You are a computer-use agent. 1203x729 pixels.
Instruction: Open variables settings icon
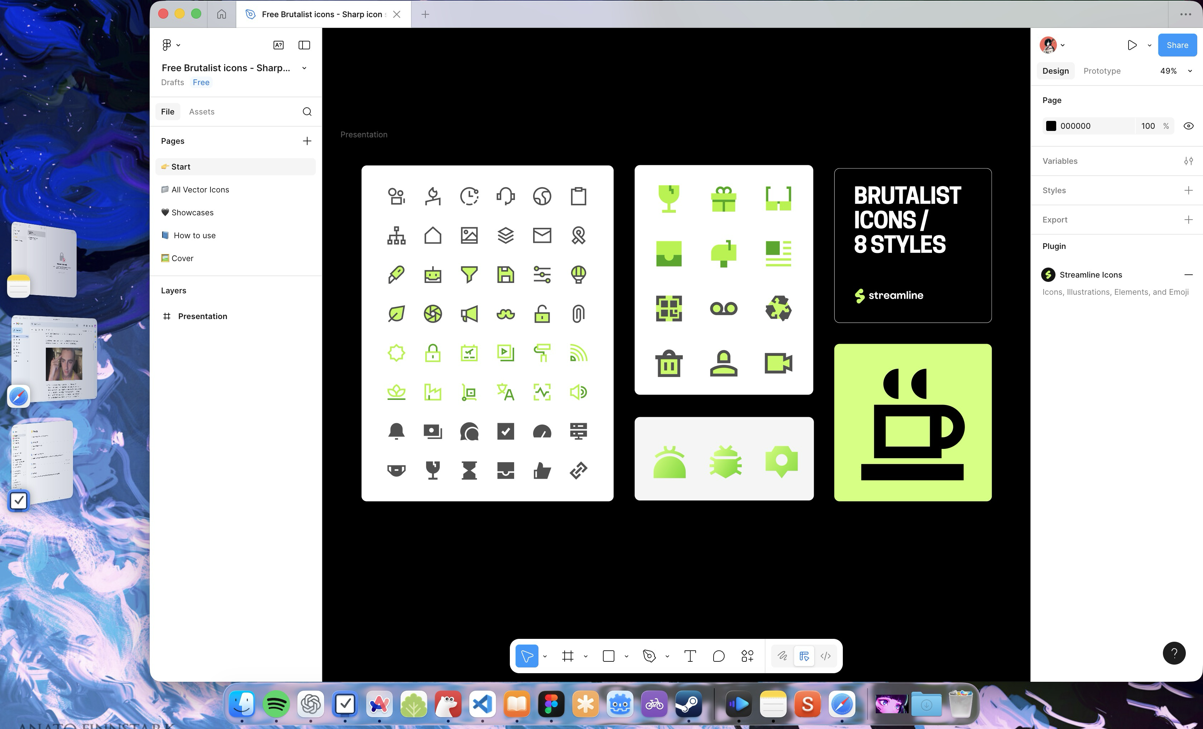click(1189, 161)
